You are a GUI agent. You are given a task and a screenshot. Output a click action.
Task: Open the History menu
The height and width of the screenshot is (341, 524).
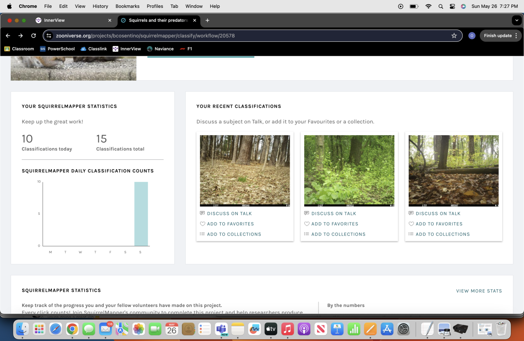click(100, 6)
